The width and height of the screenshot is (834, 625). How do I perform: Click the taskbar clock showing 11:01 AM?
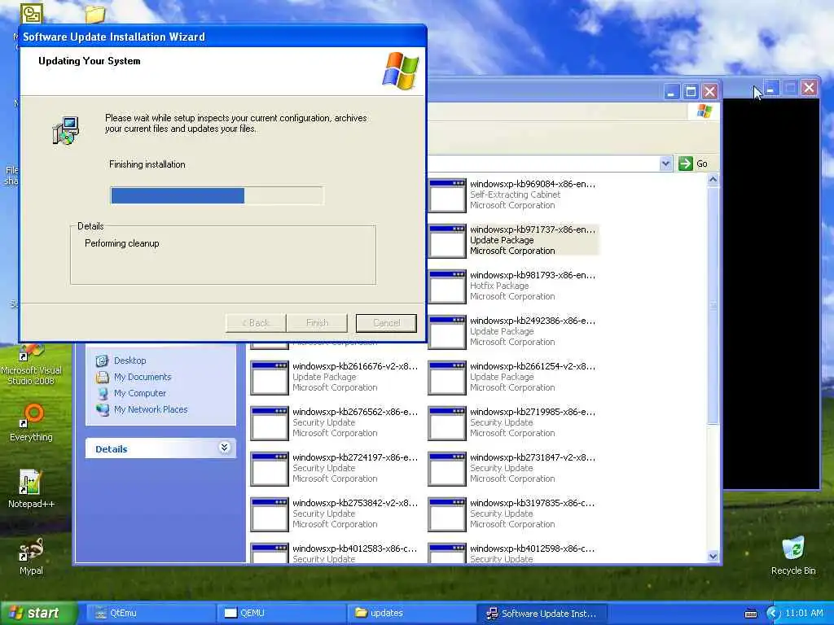[804, 614]
